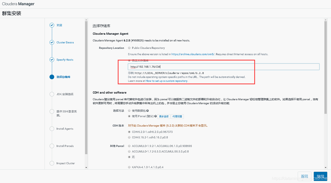Open the Inspect Cluster wizard step
The width and height of the screenshot is (331, 183).
[x=66, y=163]
